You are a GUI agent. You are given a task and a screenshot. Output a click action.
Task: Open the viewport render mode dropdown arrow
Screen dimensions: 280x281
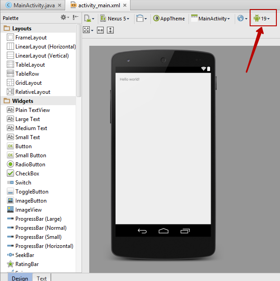tap(92, 30)
